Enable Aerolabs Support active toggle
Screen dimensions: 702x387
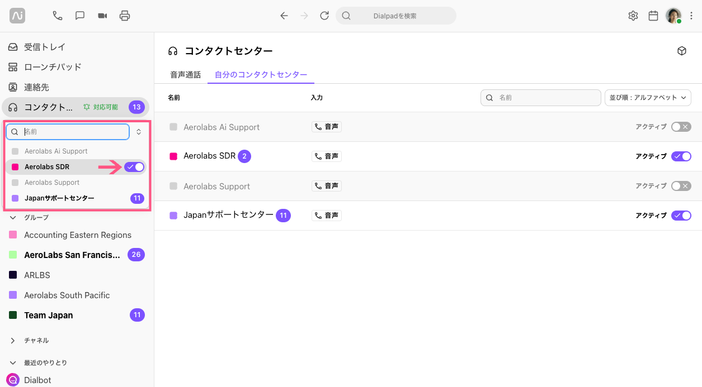[681, 186]
